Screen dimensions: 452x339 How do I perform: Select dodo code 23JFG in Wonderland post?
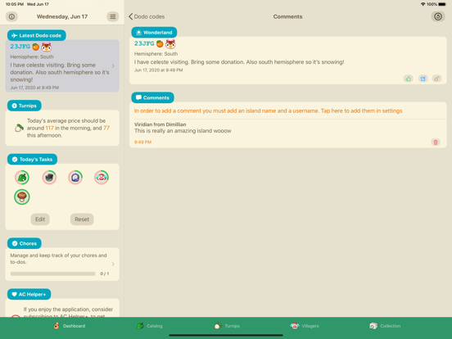click(x=144, y=43)
